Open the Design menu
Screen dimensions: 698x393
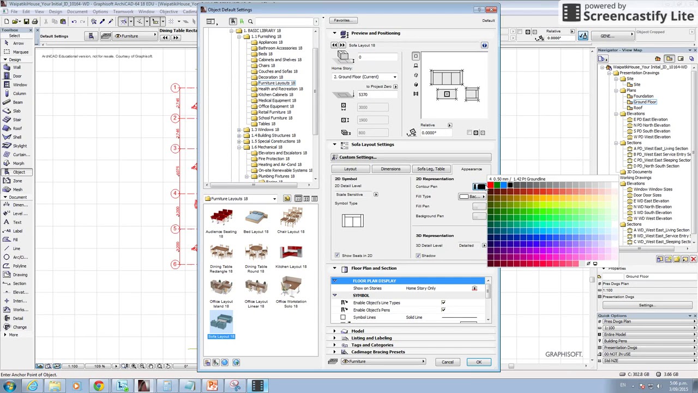55,11
